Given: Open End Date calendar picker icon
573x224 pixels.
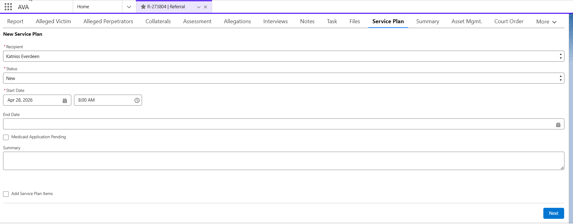Looking at the screenshot, I should (x=558, y=125).
